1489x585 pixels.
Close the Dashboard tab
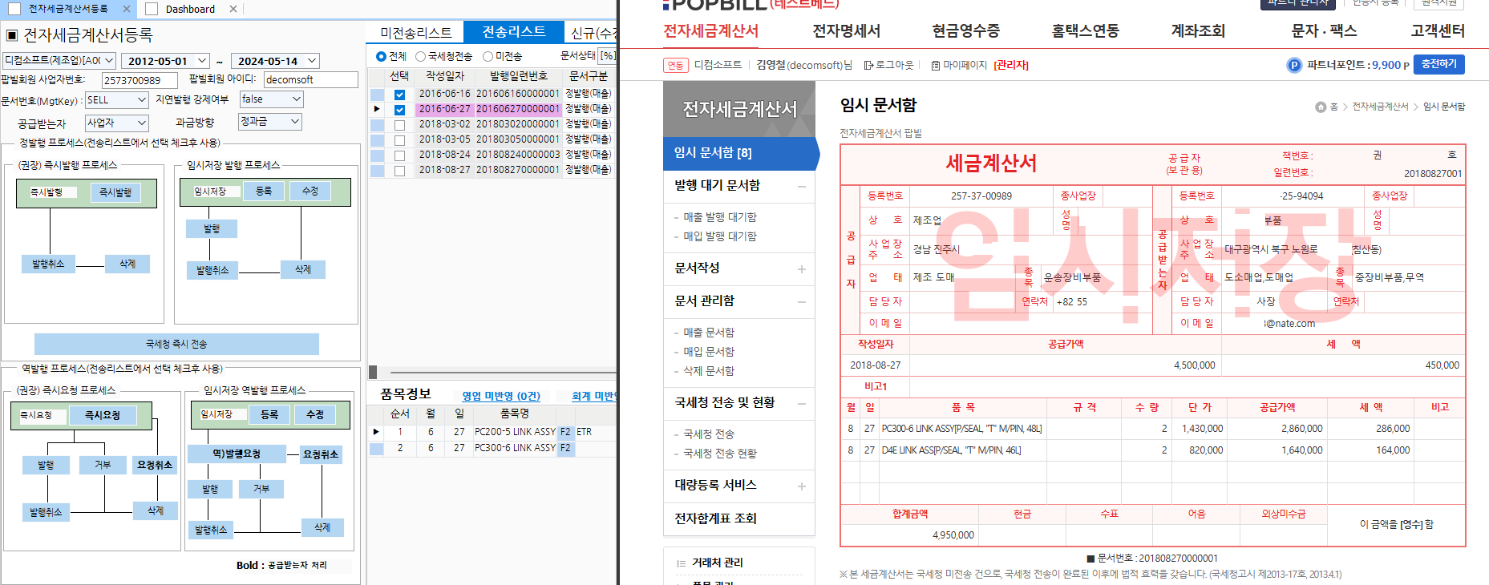[233, 9]
